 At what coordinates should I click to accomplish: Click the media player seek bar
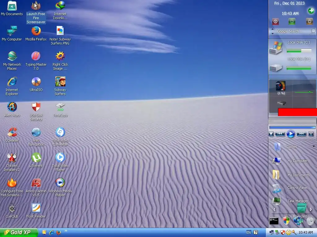click(292, 127)
